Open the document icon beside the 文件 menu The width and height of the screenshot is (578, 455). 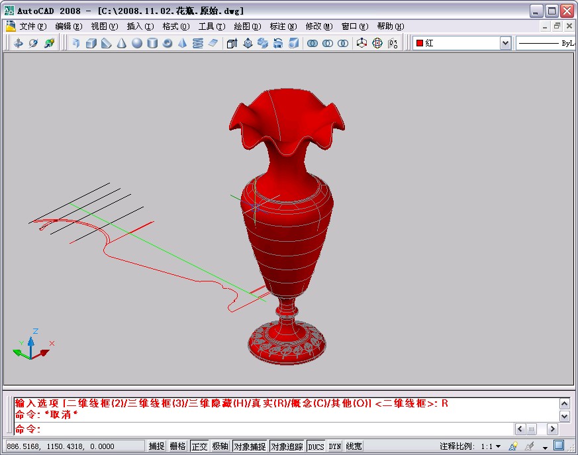[x=11, y=26]
